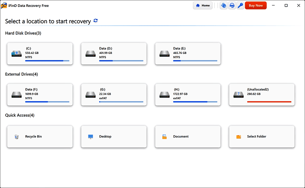
Task: Click the Data (F:) drive name
Action: click(x=31, y=89)
